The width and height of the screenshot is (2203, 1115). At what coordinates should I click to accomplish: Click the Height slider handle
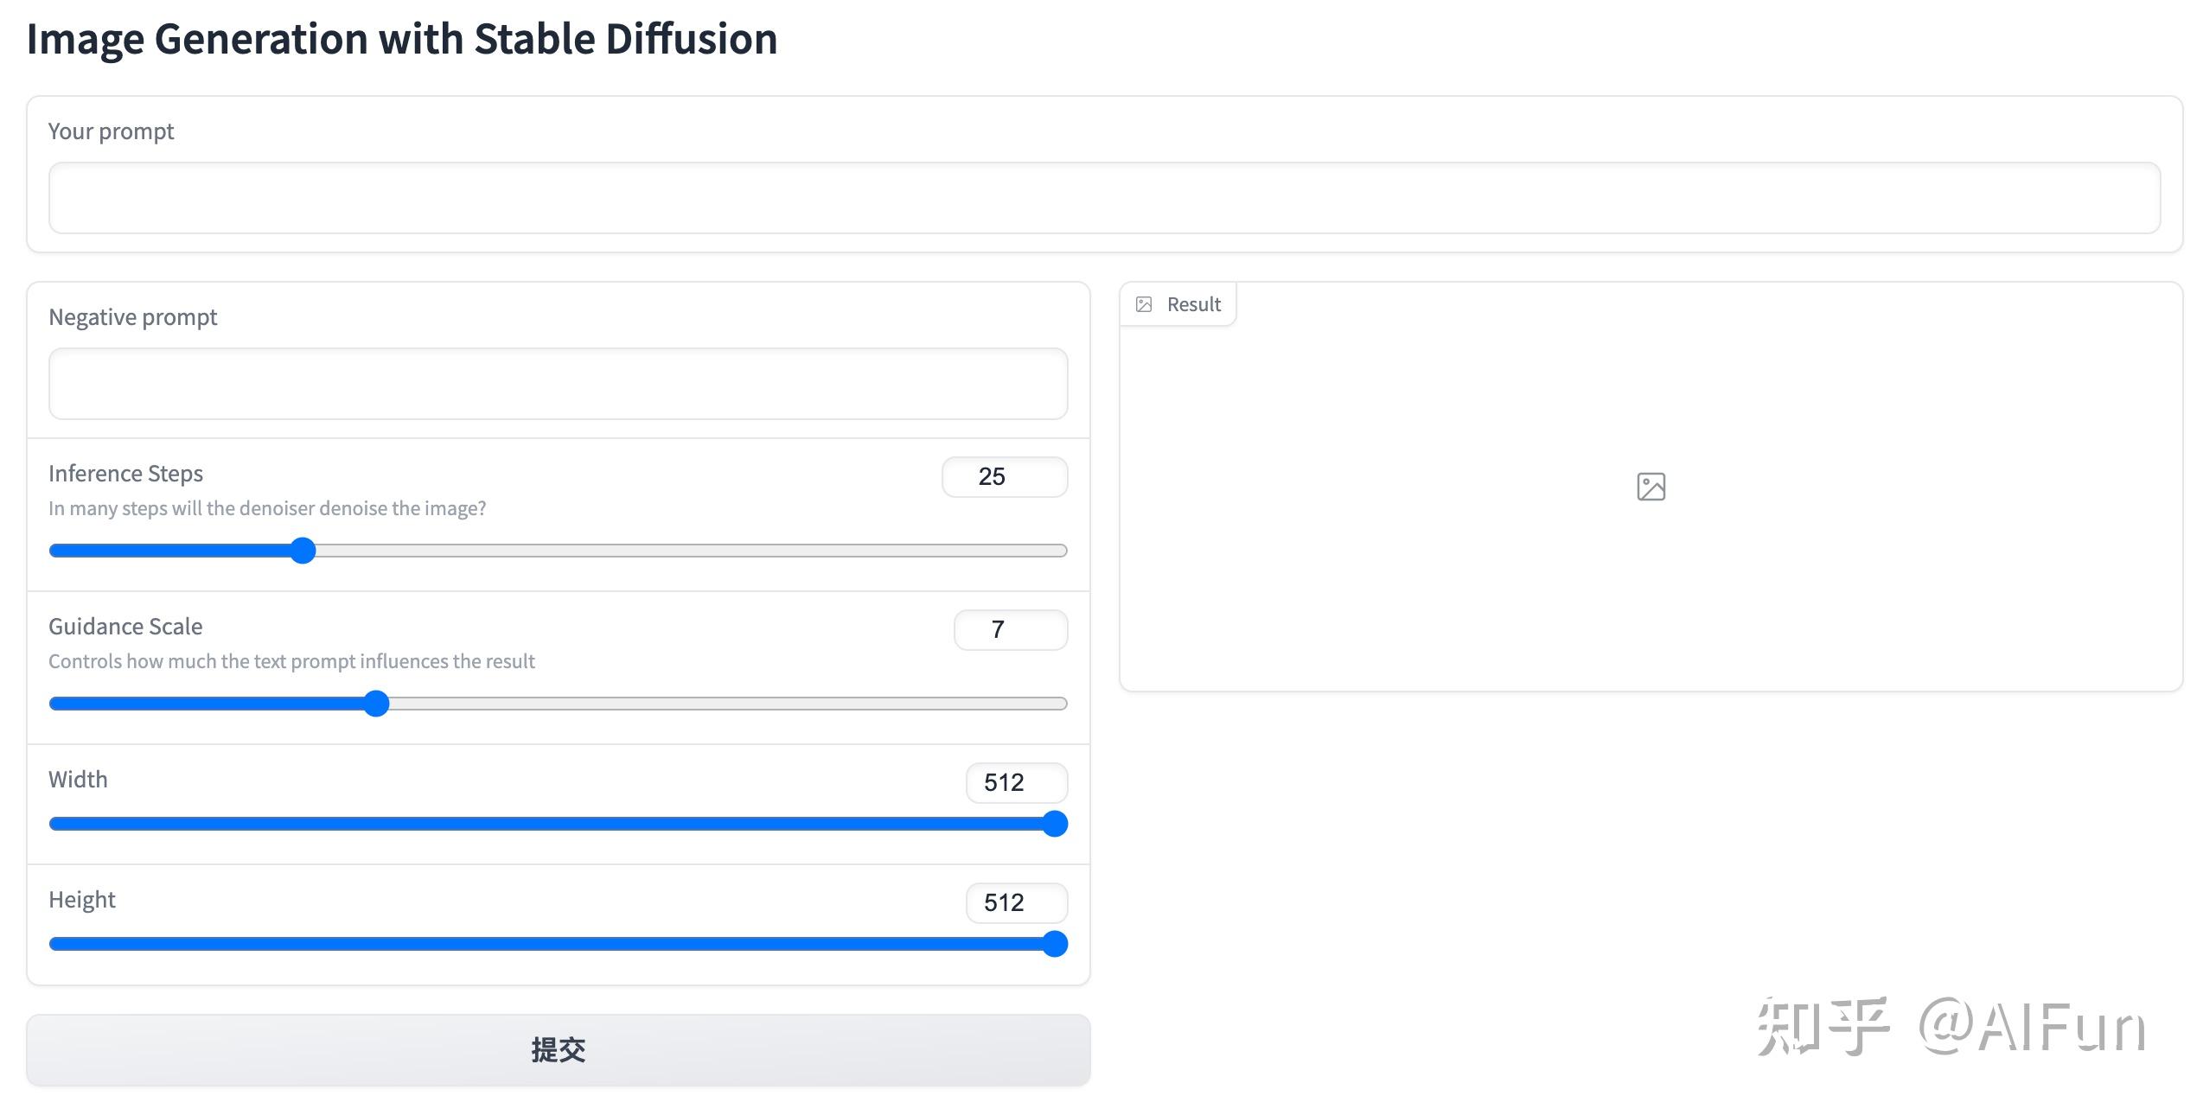tap(1054, 944)
